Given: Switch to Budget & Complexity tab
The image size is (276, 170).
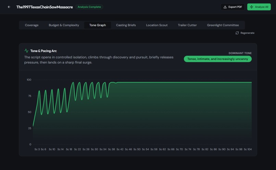Looking at the screenshot, I should (x=64, y=25).
